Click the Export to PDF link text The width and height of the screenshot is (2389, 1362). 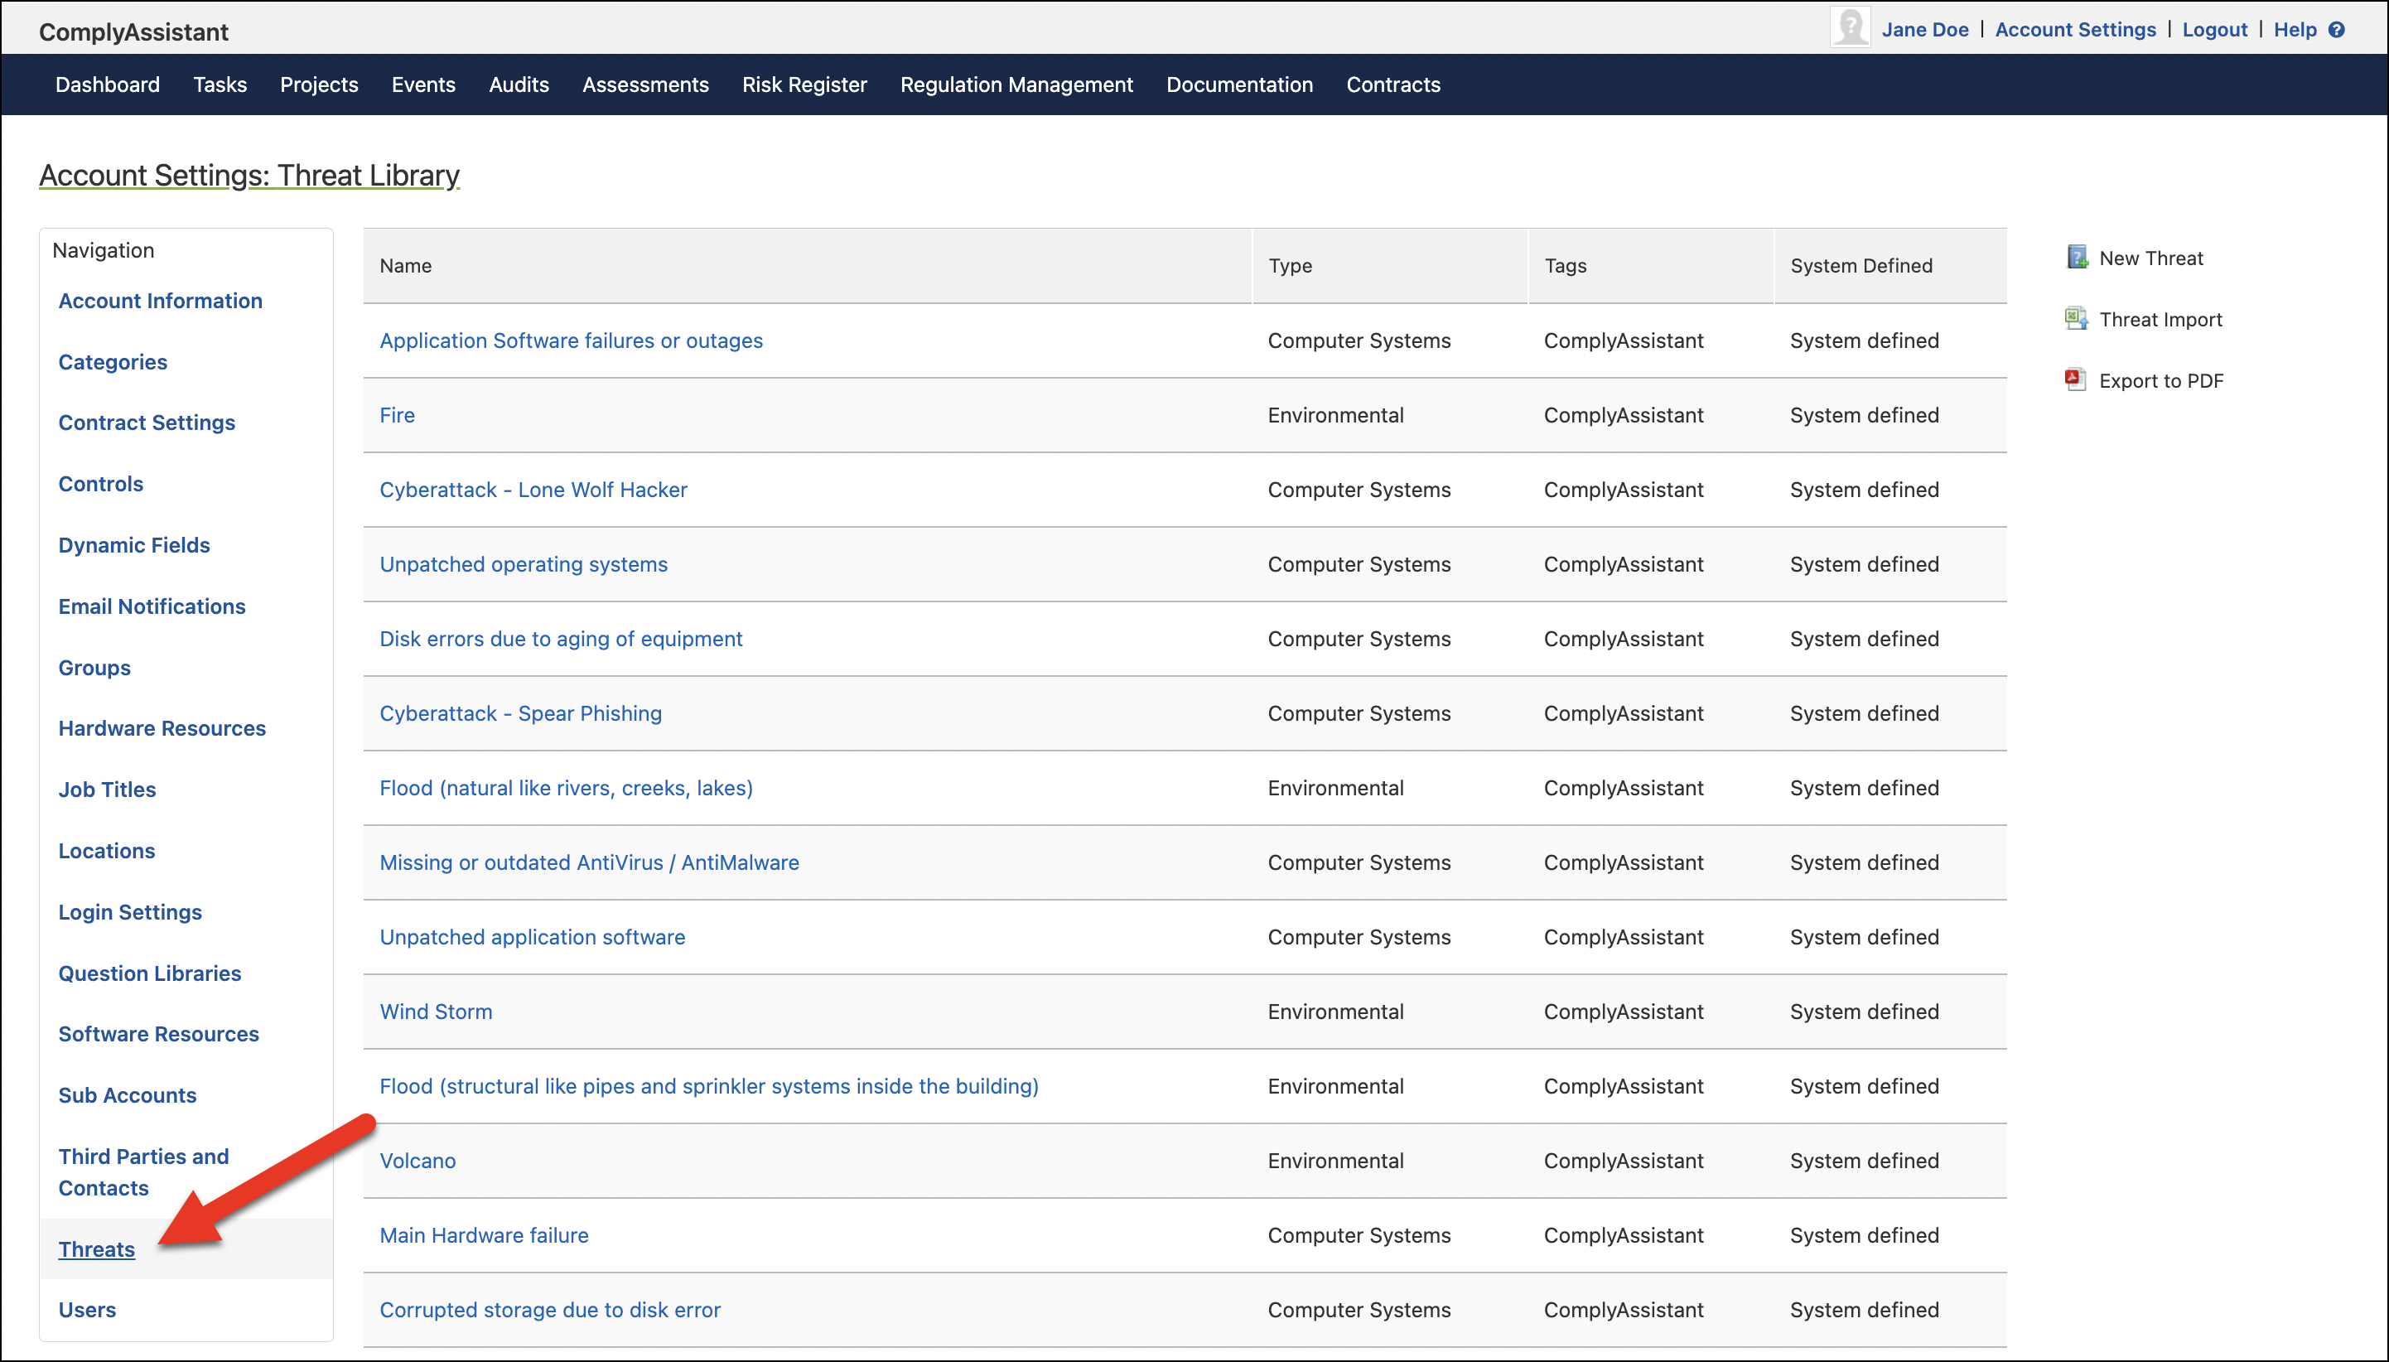click(2161, 381)
